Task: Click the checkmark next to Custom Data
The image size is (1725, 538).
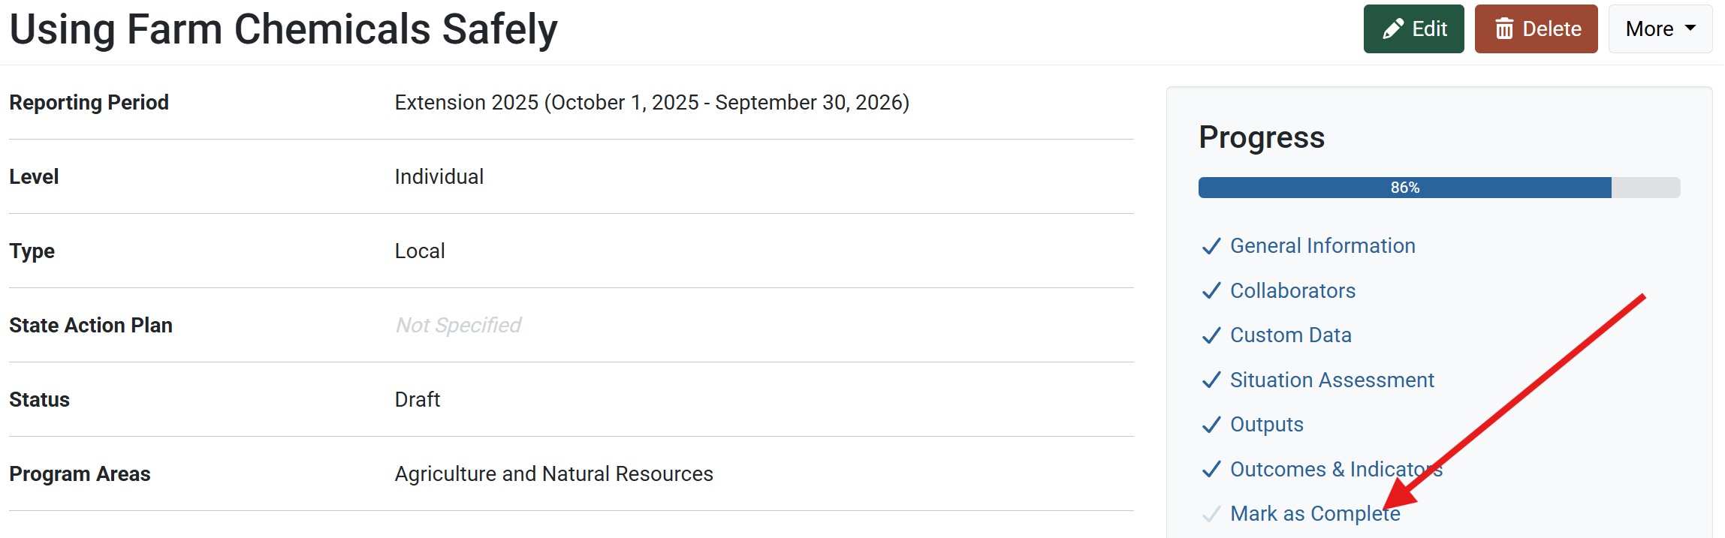Action: tap(1211, 335)
